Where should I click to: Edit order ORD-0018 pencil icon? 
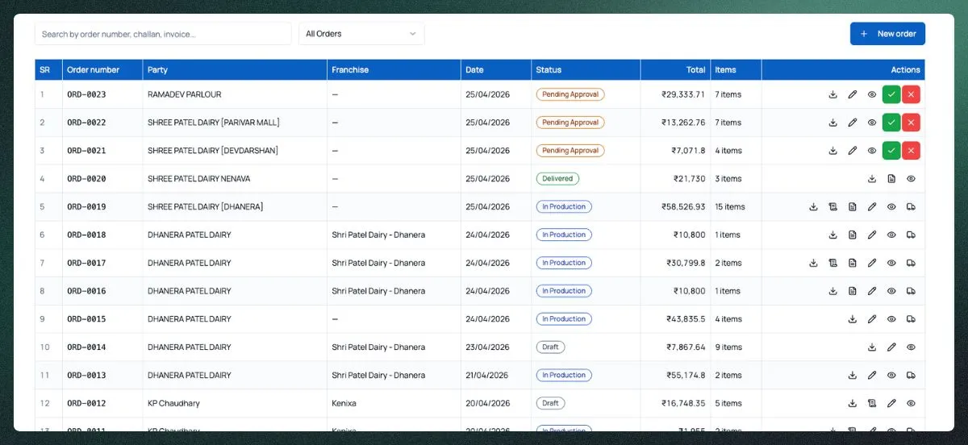coord(872,235)
